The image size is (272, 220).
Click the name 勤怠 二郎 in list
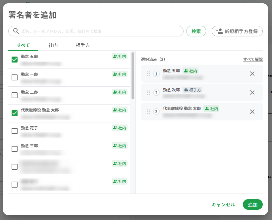pyautogui.click(x=29, y=92)
